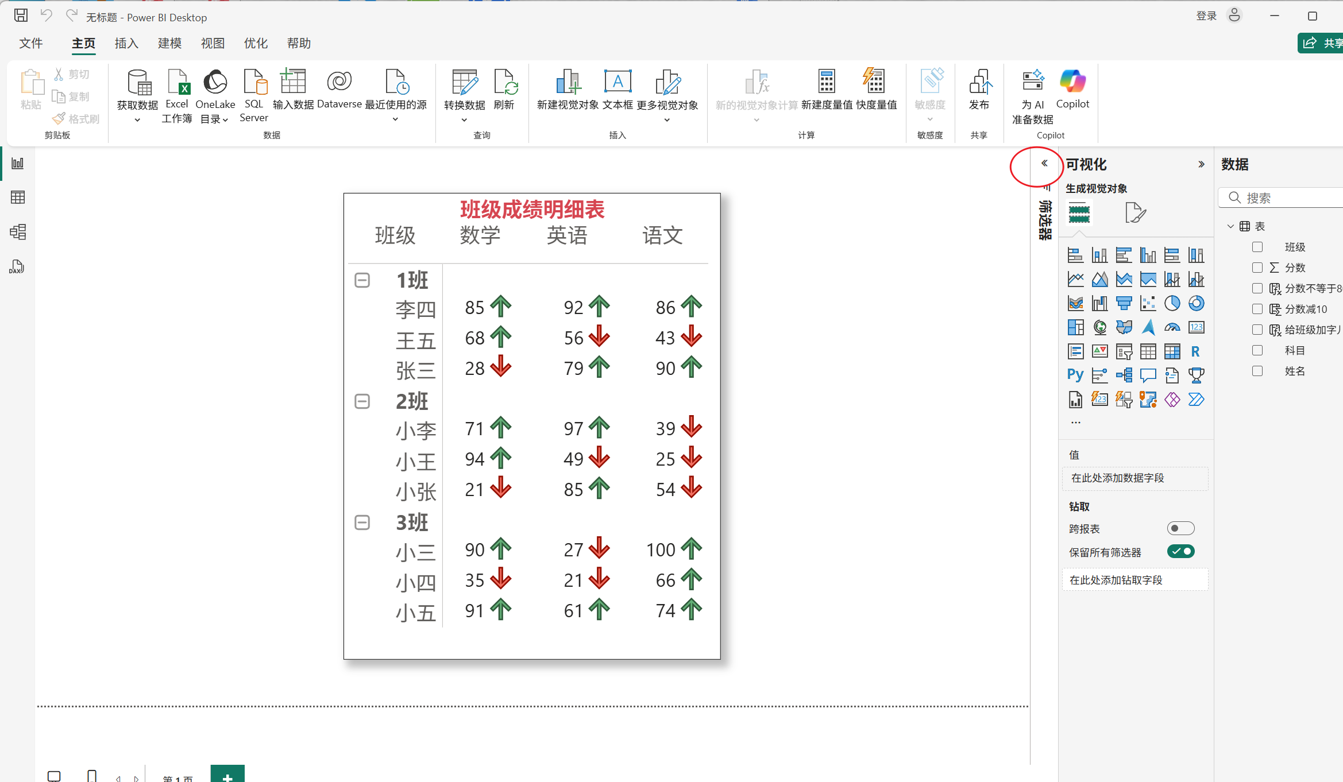
Task: Turn off 保留所有筛选器 toggle
Action: (x=1180, y=552)
